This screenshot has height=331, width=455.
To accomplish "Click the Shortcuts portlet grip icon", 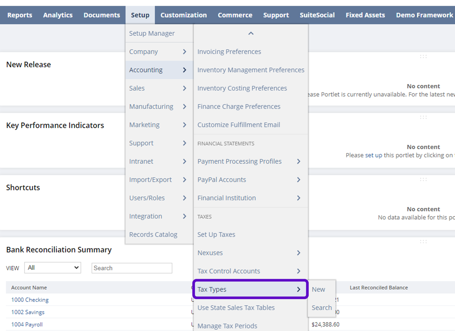I will [x=423, y=179].
